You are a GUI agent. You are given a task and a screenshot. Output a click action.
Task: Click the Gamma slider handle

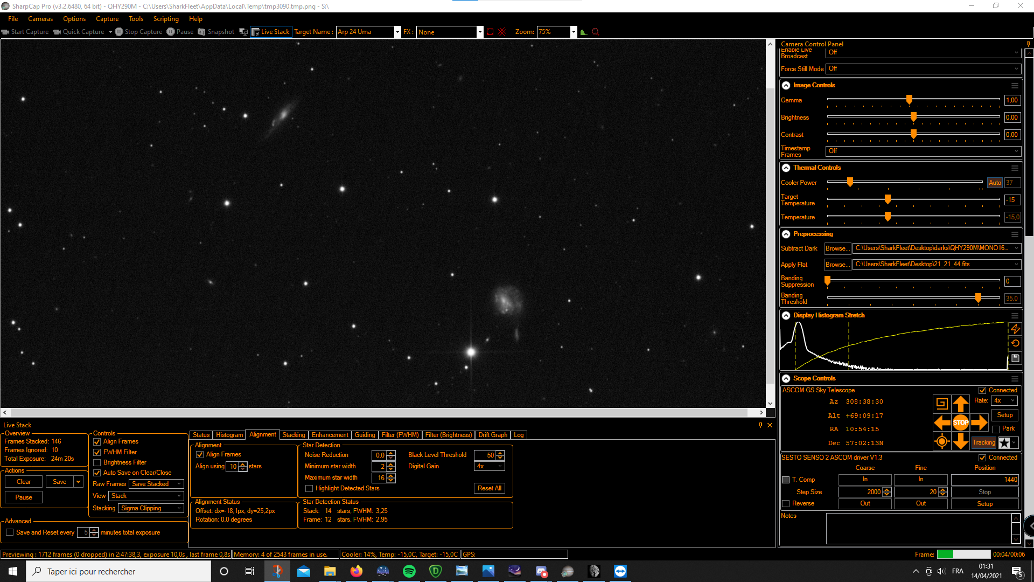click(x=909, y=100)
